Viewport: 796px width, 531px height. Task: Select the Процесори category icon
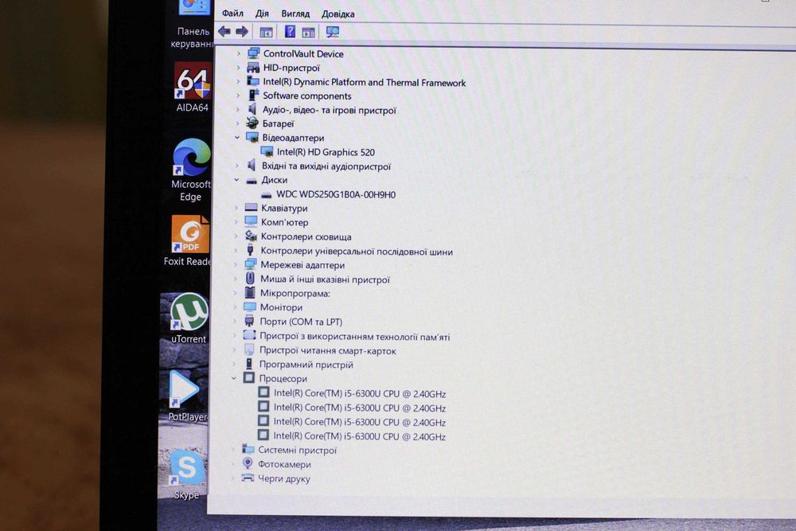tap(248, 377)
